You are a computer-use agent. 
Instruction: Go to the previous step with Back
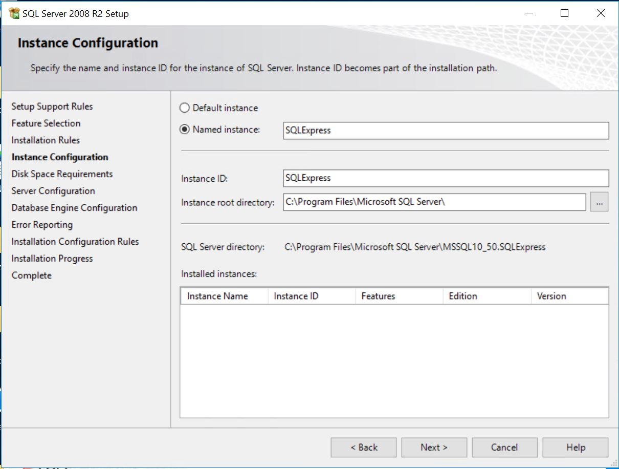point(364,447)
